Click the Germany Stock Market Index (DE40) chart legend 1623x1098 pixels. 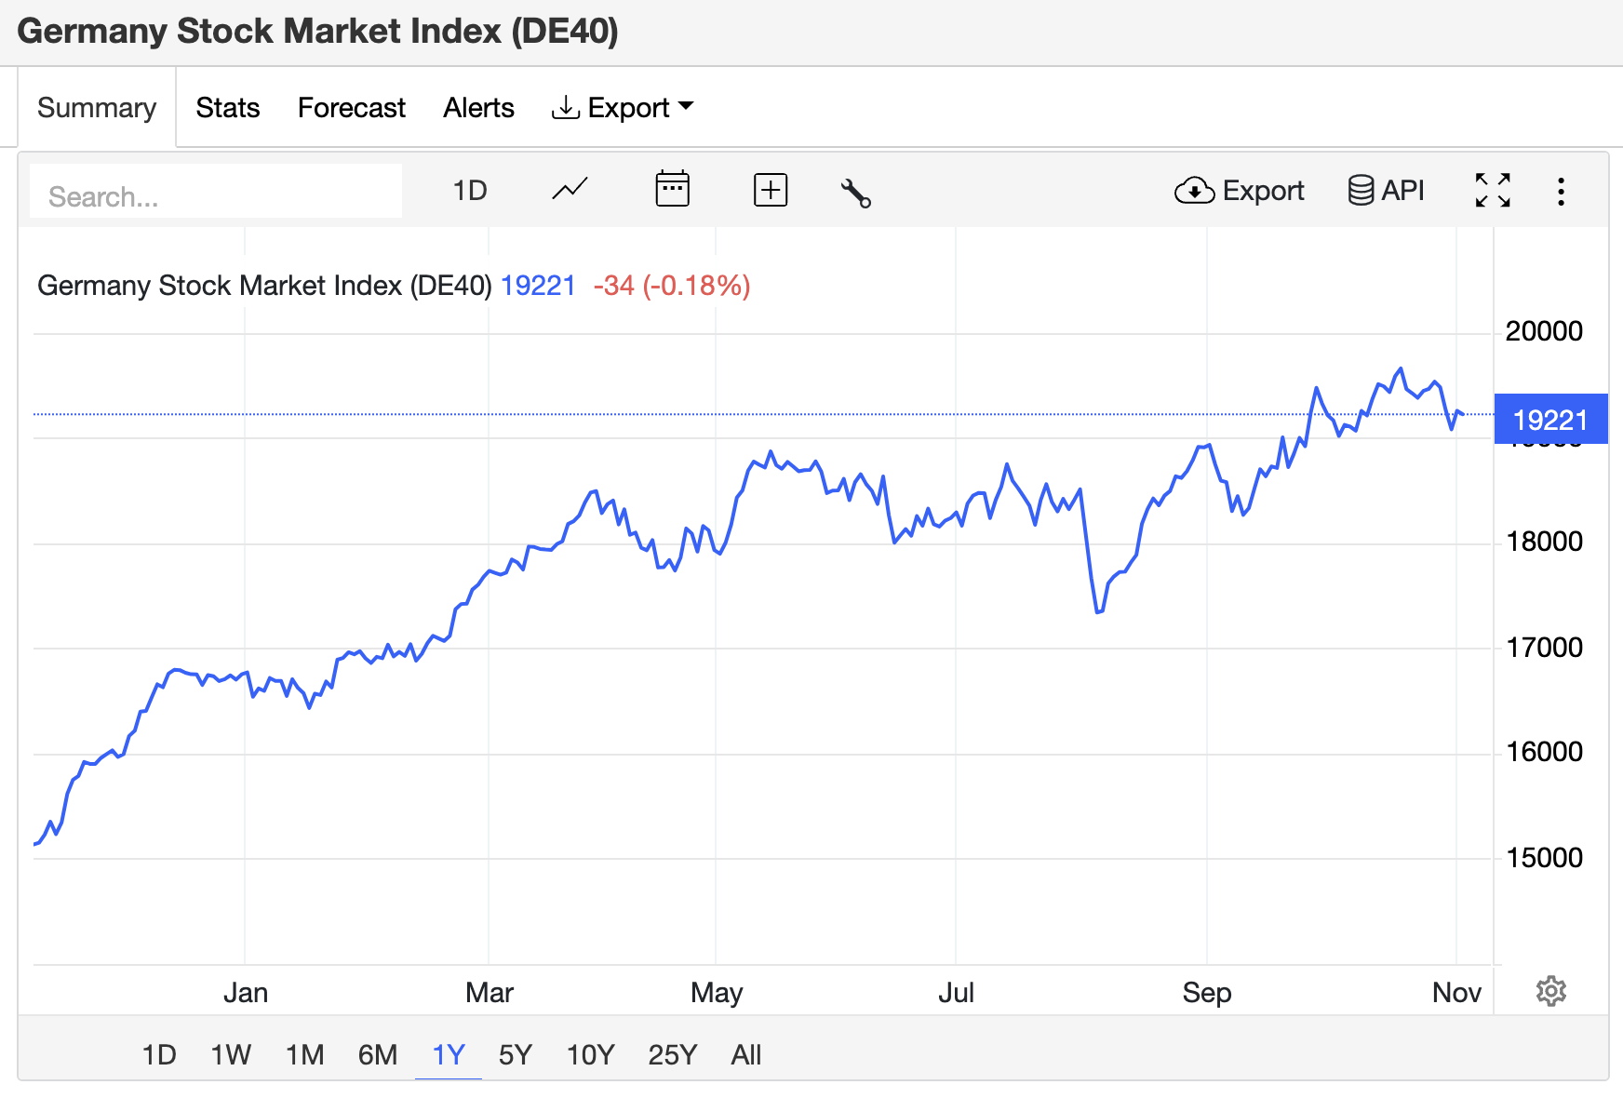tap(264, 285)
